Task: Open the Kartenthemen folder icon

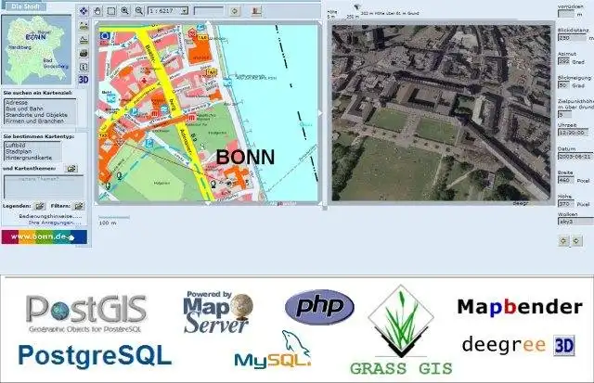Action: click(71, 169)
